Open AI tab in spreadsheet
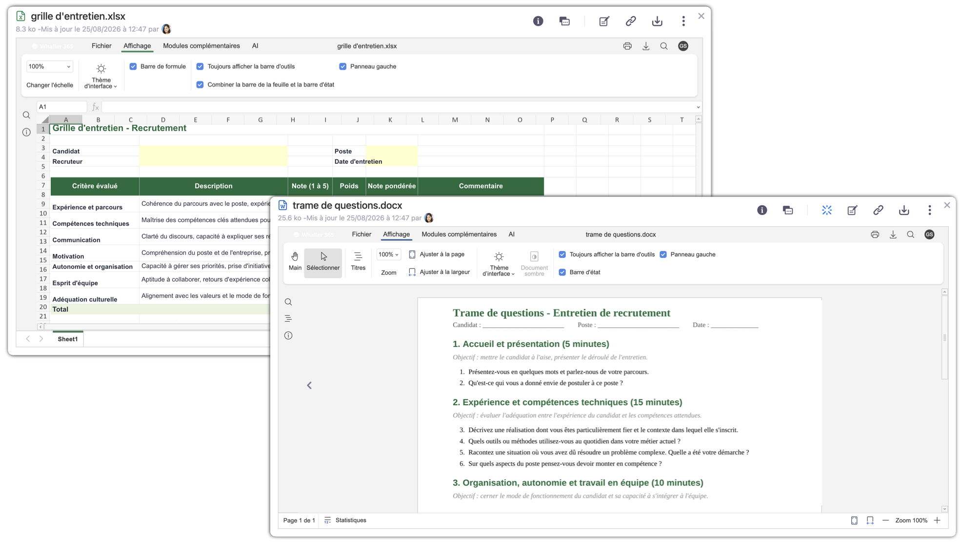The image size is (962, 544). tap(255, 46)
